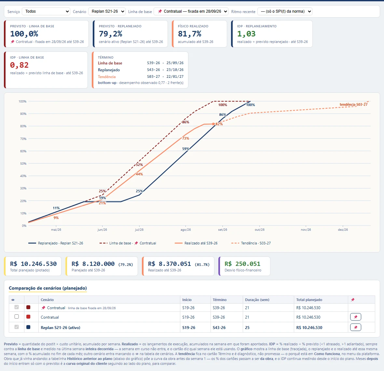The image size is (384, 371).
Task: Click the dark red swatch of the pinned Contratual row
Action: click(x=28, y=307)
